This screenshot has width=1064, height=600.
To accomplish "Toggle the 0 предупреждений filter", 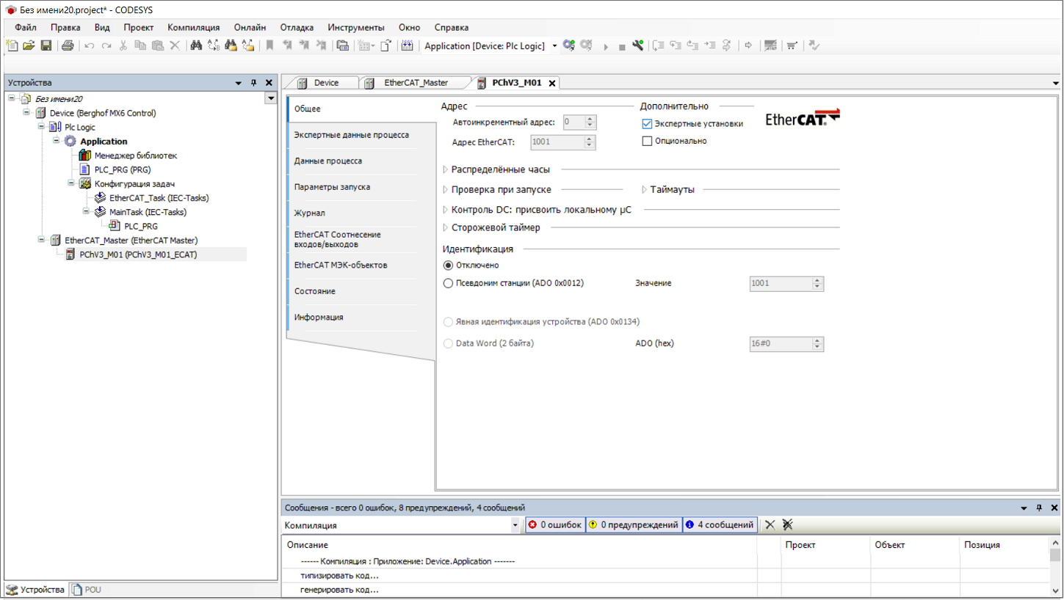I will [634, 524].
